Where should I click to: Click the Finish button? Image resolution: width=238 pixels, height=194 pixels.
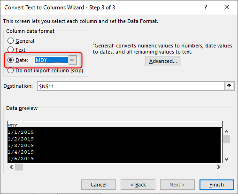click(x=217, y=185)
